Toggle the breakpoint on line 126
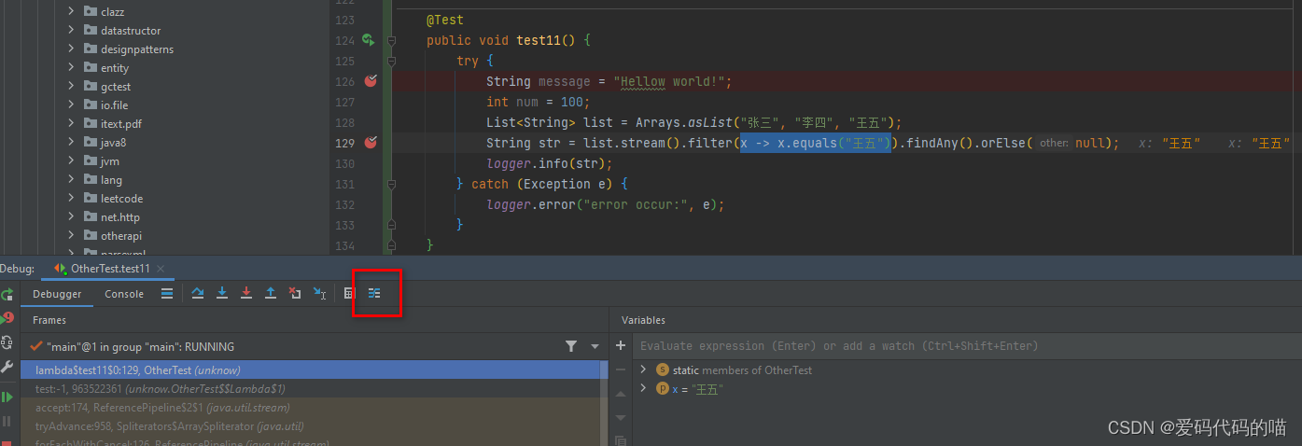The height and width of the screenshot is (446, 1302). tap(371, 81)
